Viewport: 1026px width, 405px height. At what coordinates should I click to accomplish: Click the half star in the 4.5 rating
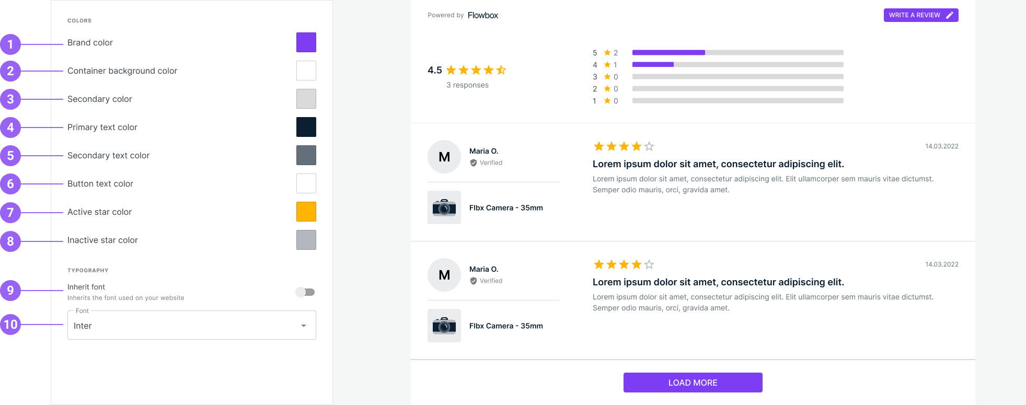point(501,70)
